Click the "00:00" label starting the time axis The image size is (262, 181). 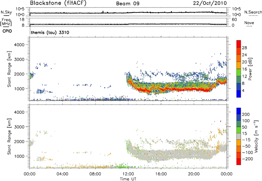tap(29, 174)
